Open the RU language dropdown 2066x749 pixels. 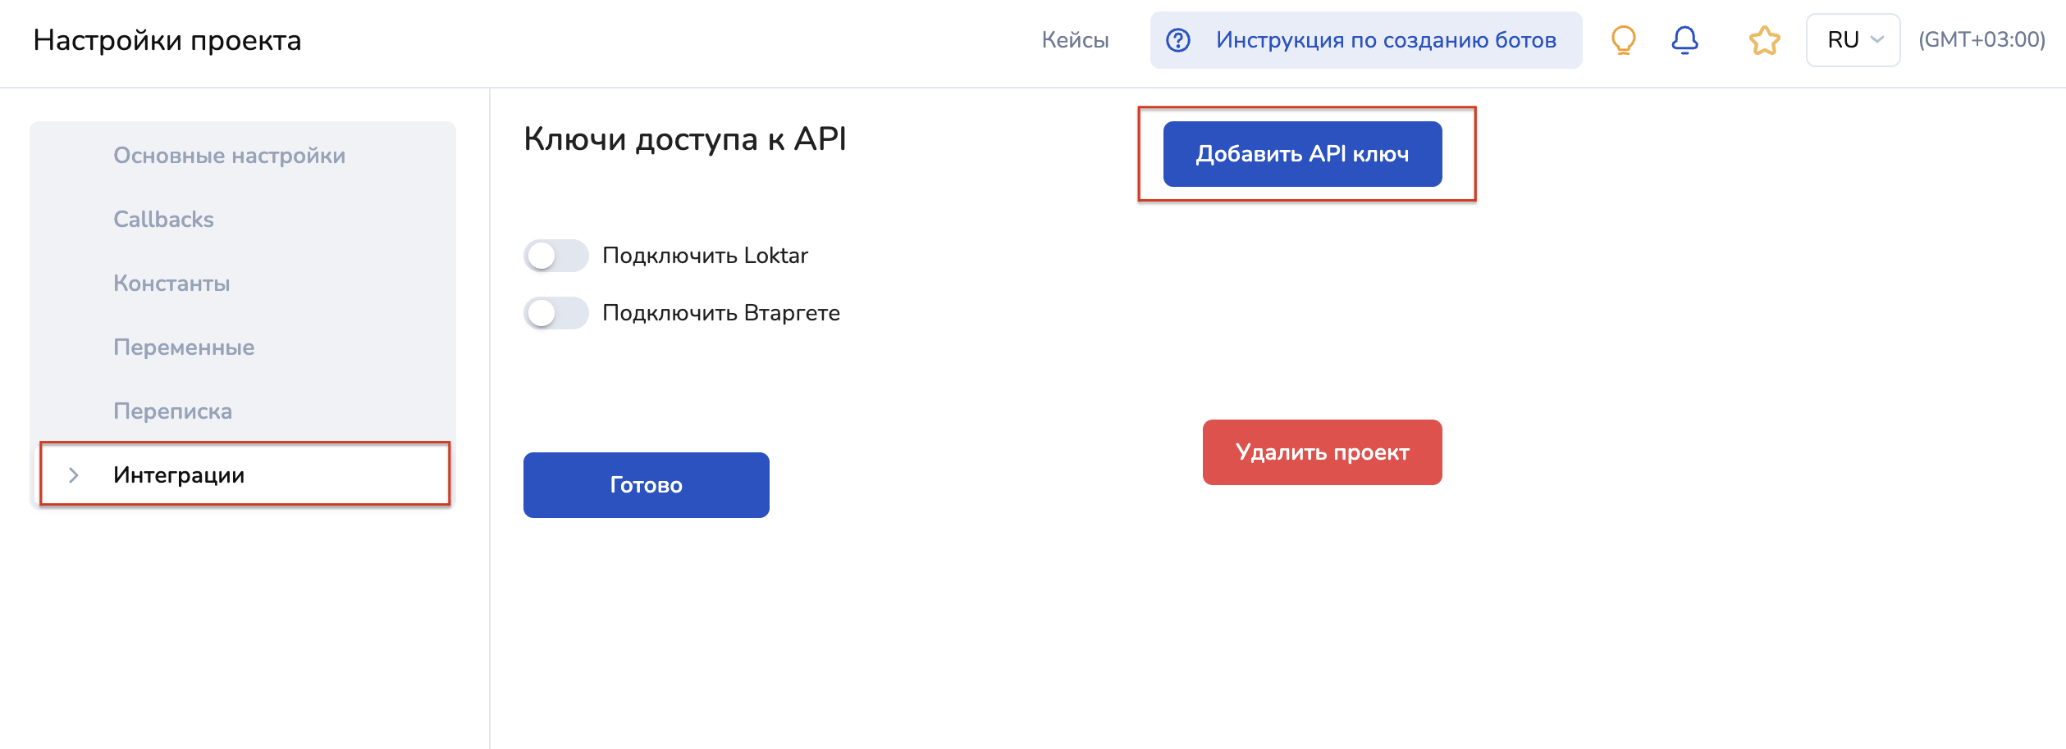[x=1853, y=40]
